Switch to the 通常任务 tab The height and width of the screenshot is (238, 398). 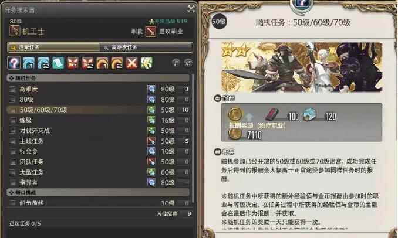(x=53, y=47)
